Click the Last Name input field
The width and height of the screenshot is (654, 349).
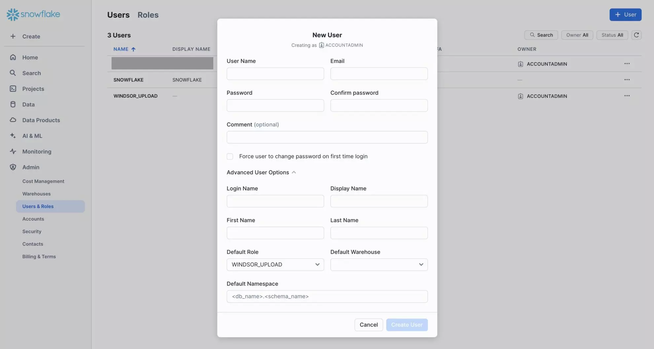click(379, 233)
